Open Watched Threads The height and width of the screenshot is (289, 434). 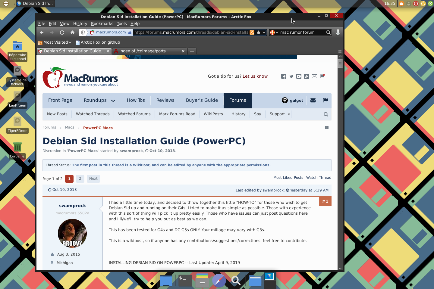pyautogui.click(x=93, y=114)
